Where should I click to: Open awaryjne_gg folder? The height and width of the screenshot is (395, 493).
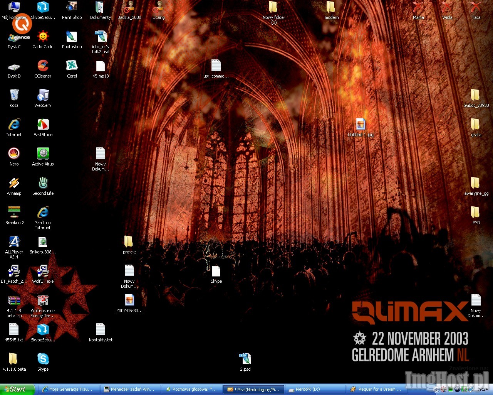coord(476,186)
